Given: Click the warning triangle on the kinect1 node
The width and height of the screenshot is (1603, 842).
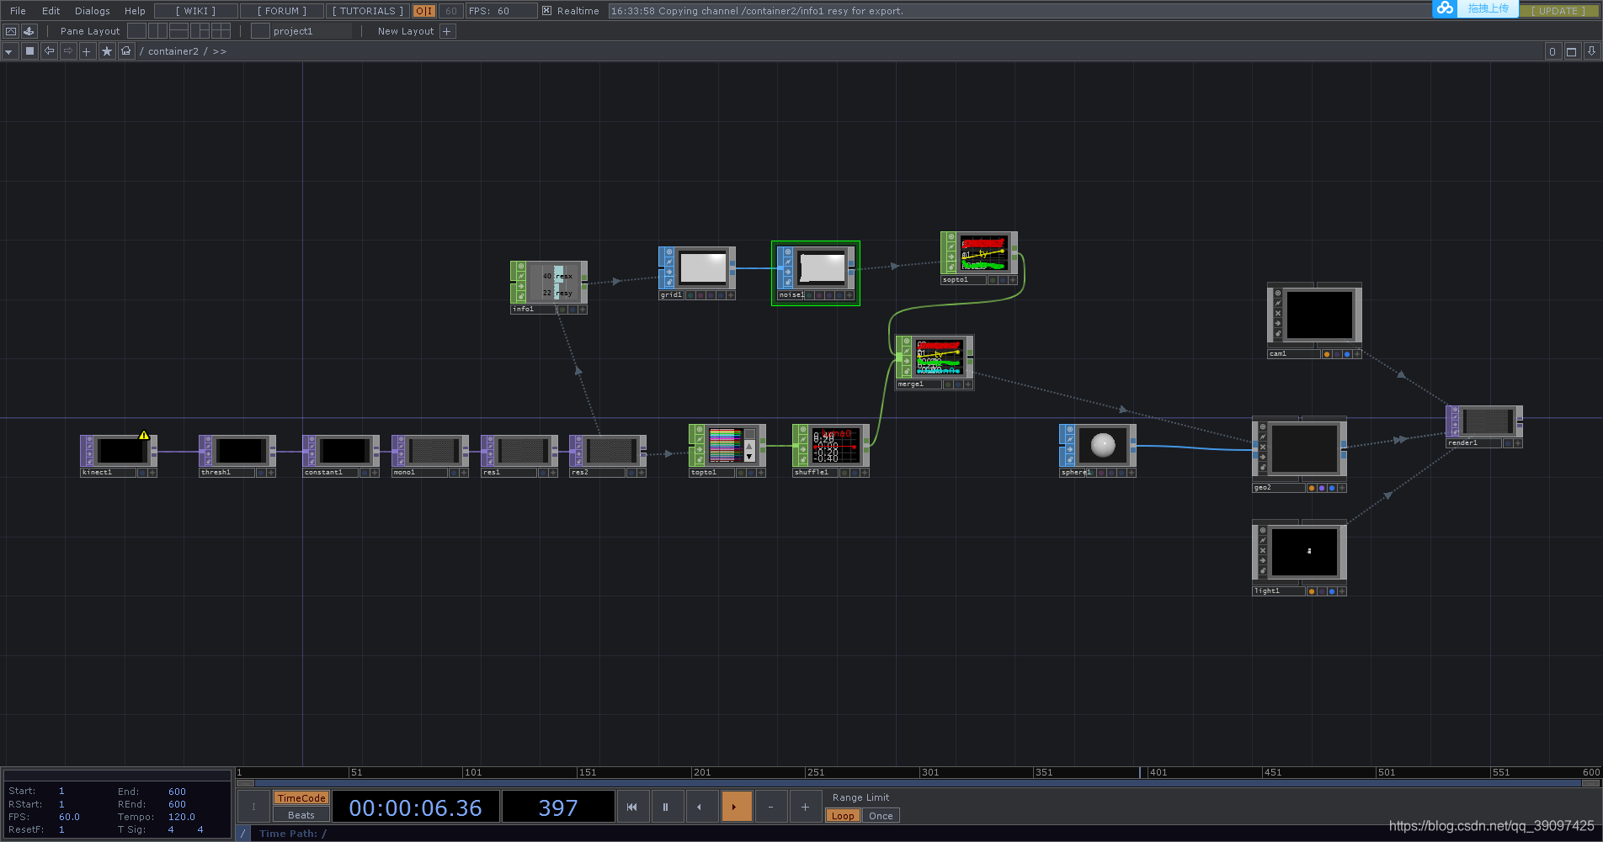Looking at the screenshot, I should 143,434.
